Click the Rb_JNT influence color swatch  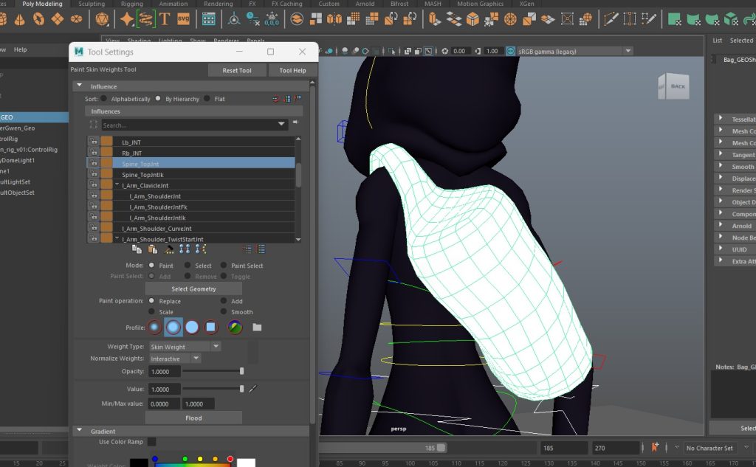point(106,153)
